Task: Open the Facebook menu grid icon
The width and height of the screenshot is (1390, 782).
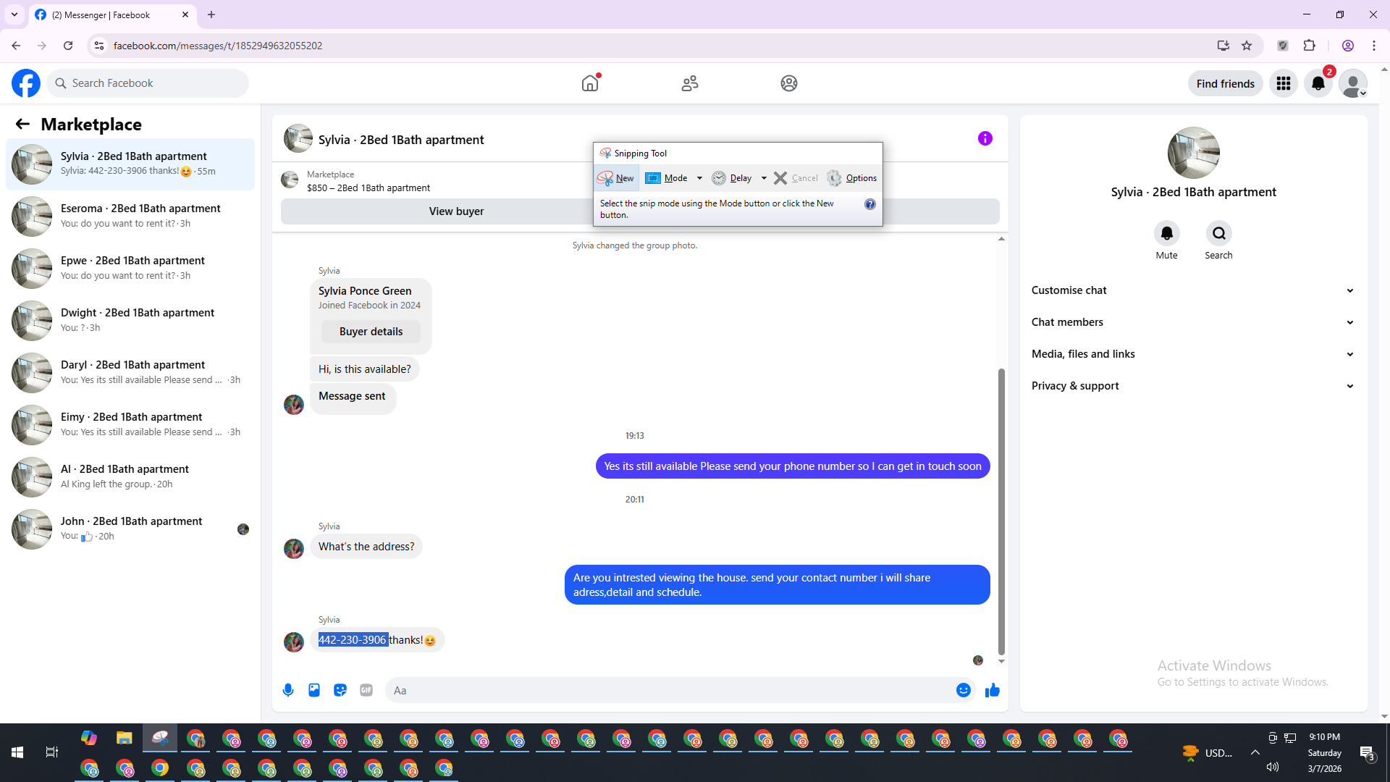Action: (1284, 83)
